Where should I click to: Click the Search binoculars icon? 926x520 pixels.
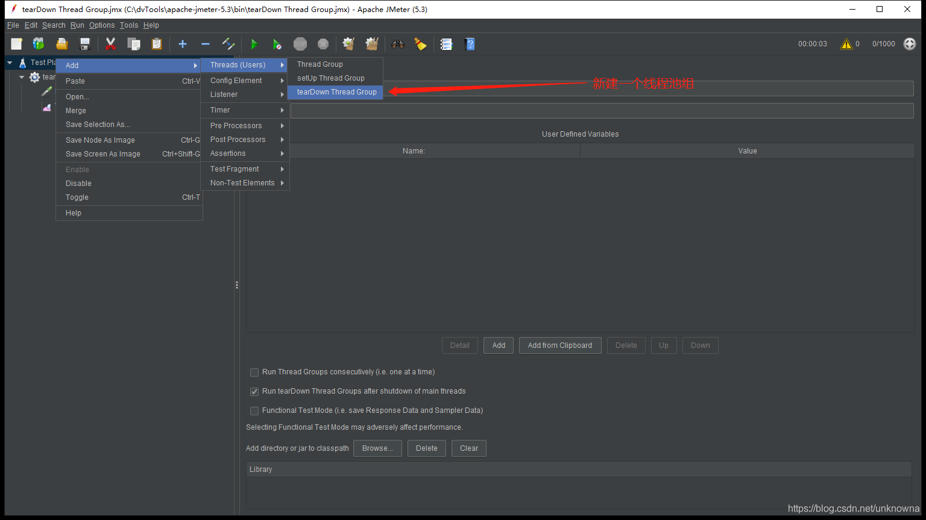pos(397,44)
